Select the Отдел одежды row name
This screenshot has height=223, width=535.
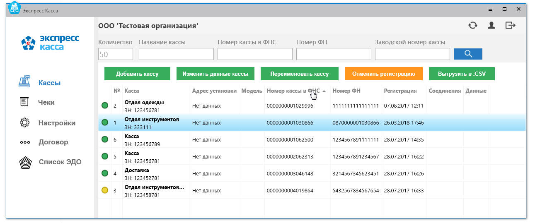pos(144,102)
